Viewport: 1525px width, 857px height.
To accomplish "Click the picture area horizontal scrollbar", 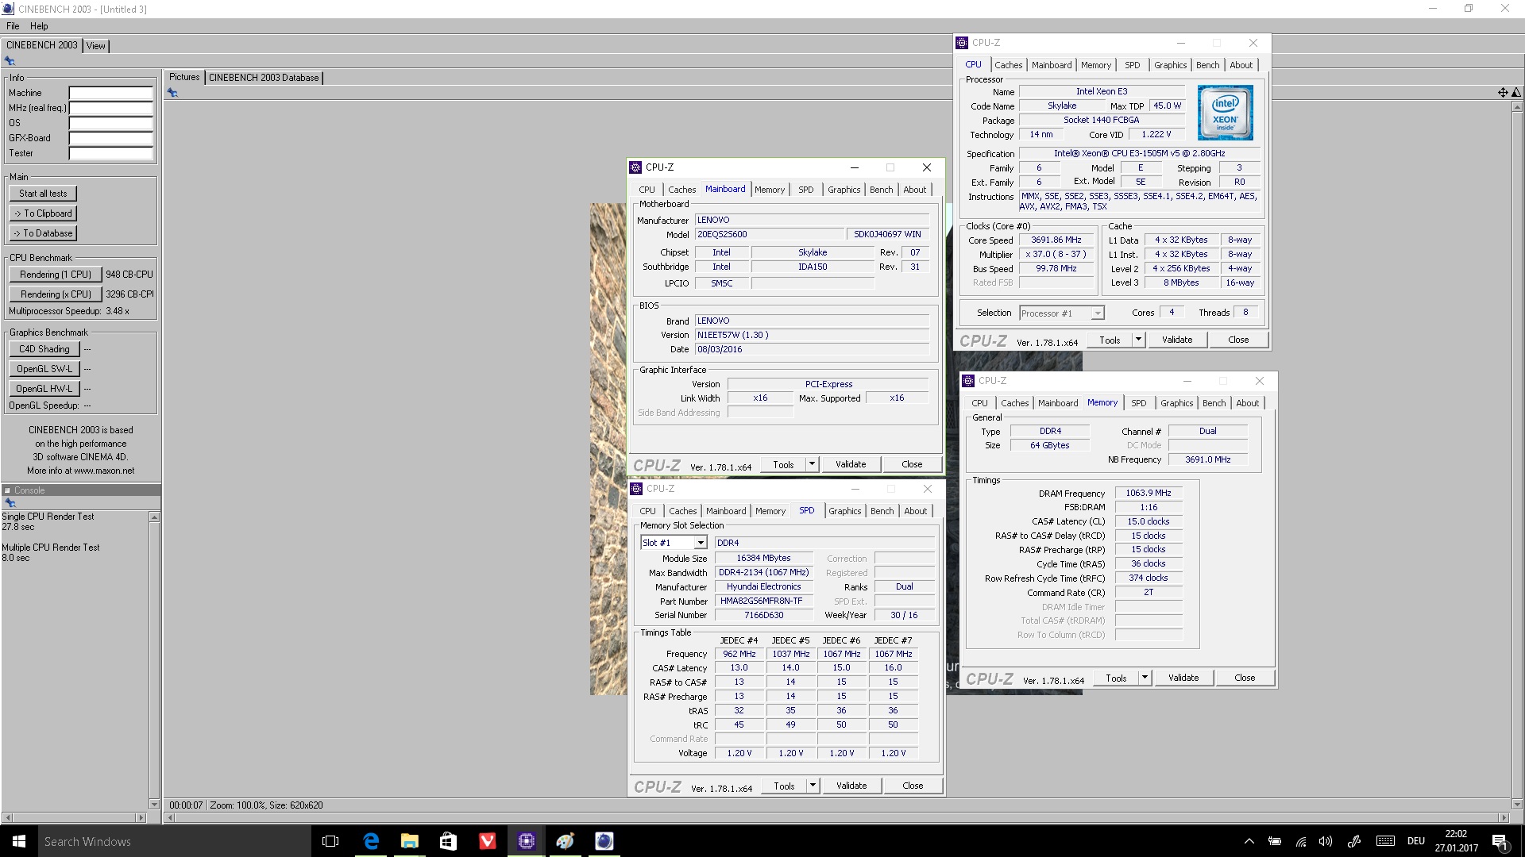I will 836,817.
